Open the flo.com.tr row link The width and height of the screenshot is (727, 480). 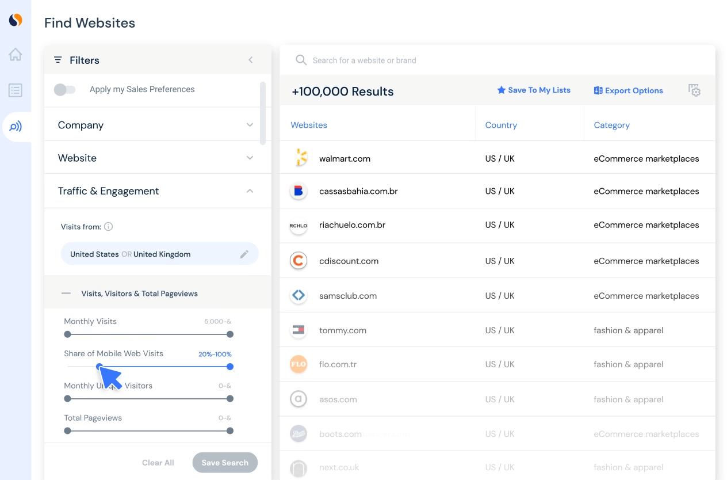tap(338, 364)
